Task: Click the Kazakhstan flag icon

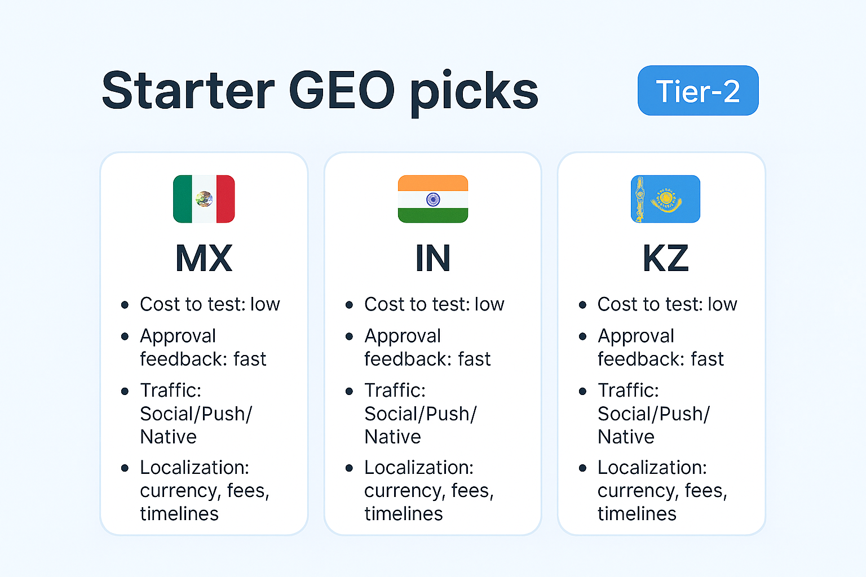Action: (x=665, y=199)
